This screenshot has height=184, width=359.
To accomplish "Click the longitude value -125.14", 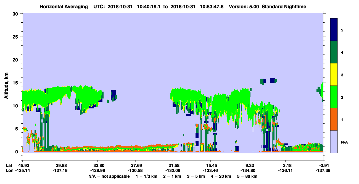I will (22, 170).
